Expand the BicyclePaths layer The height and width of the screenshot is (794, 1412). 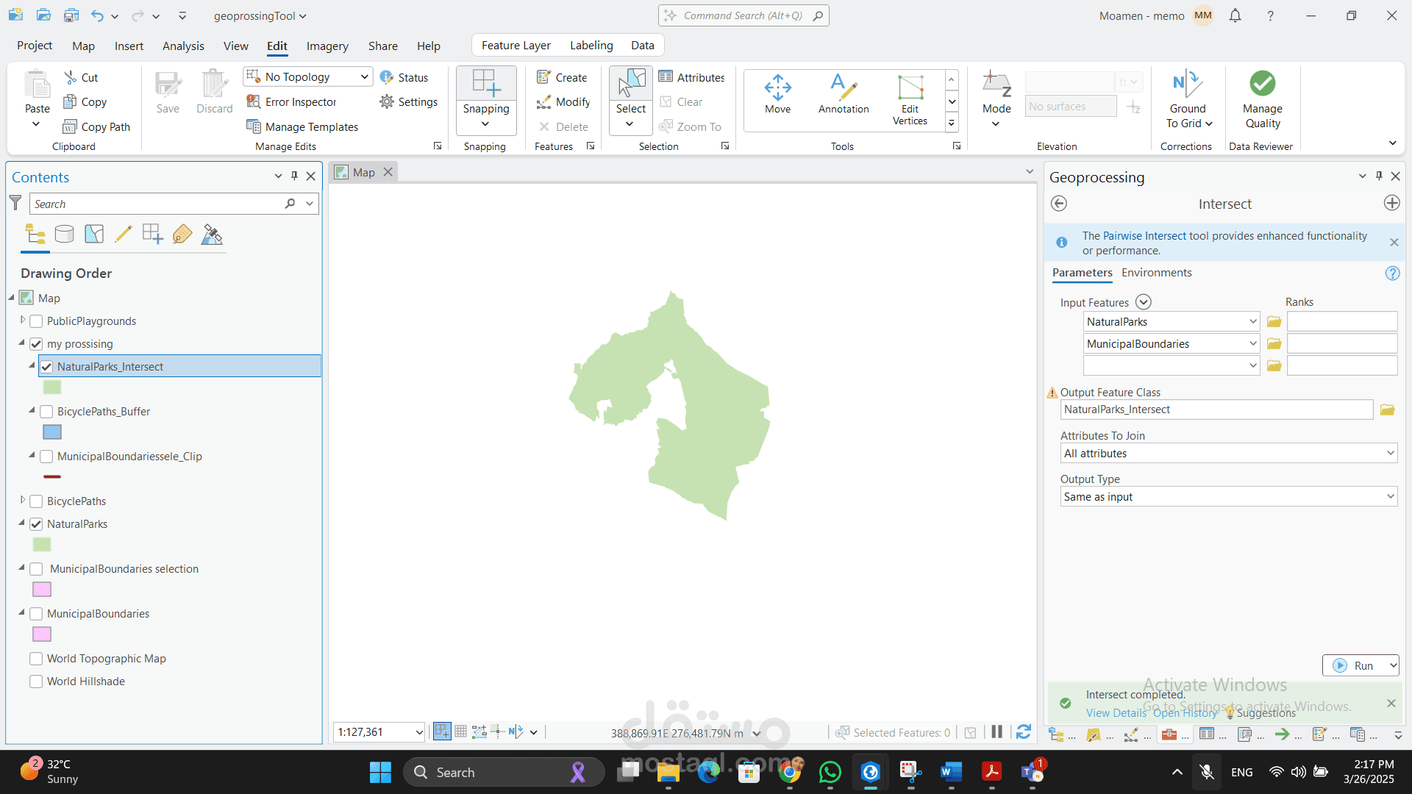tap(23, 501)
